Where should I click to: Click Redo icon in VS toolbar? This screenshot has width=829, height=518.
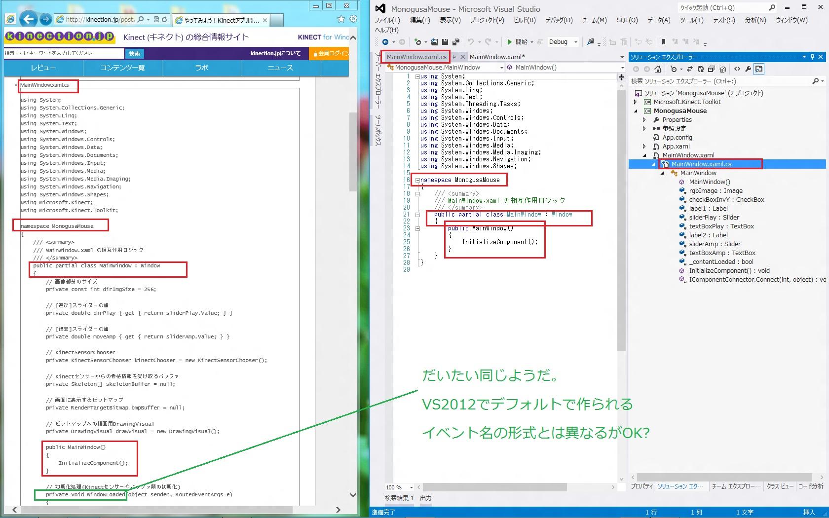(488, 42)
